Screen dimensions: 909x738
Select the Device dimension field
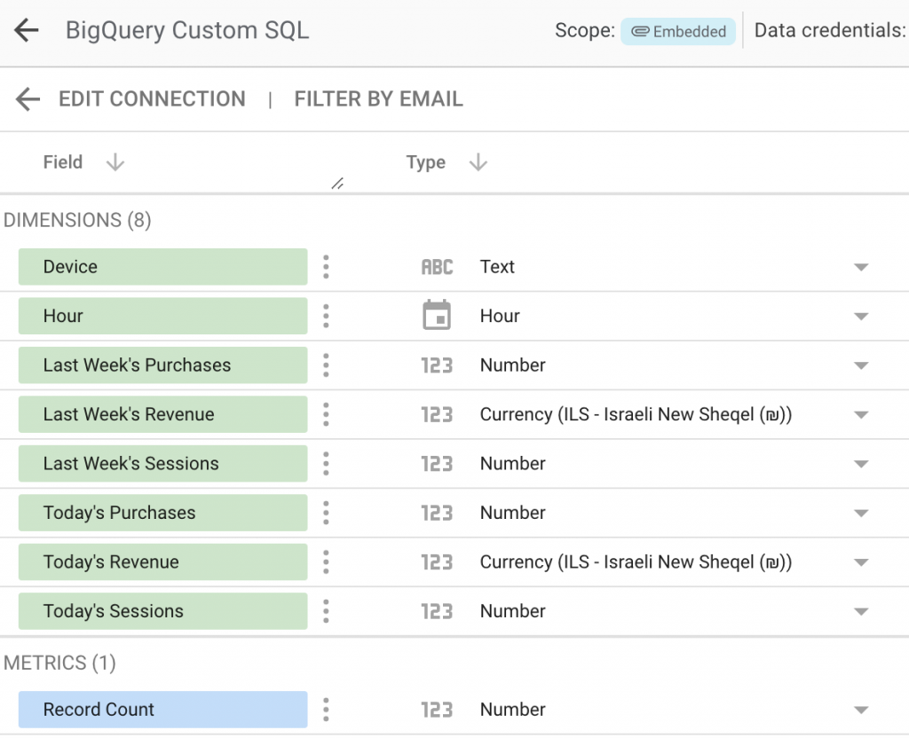click(x=163, y=267)
